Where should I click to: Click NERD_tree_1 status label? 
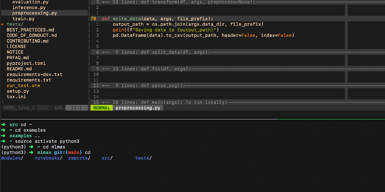coord(19,108)
